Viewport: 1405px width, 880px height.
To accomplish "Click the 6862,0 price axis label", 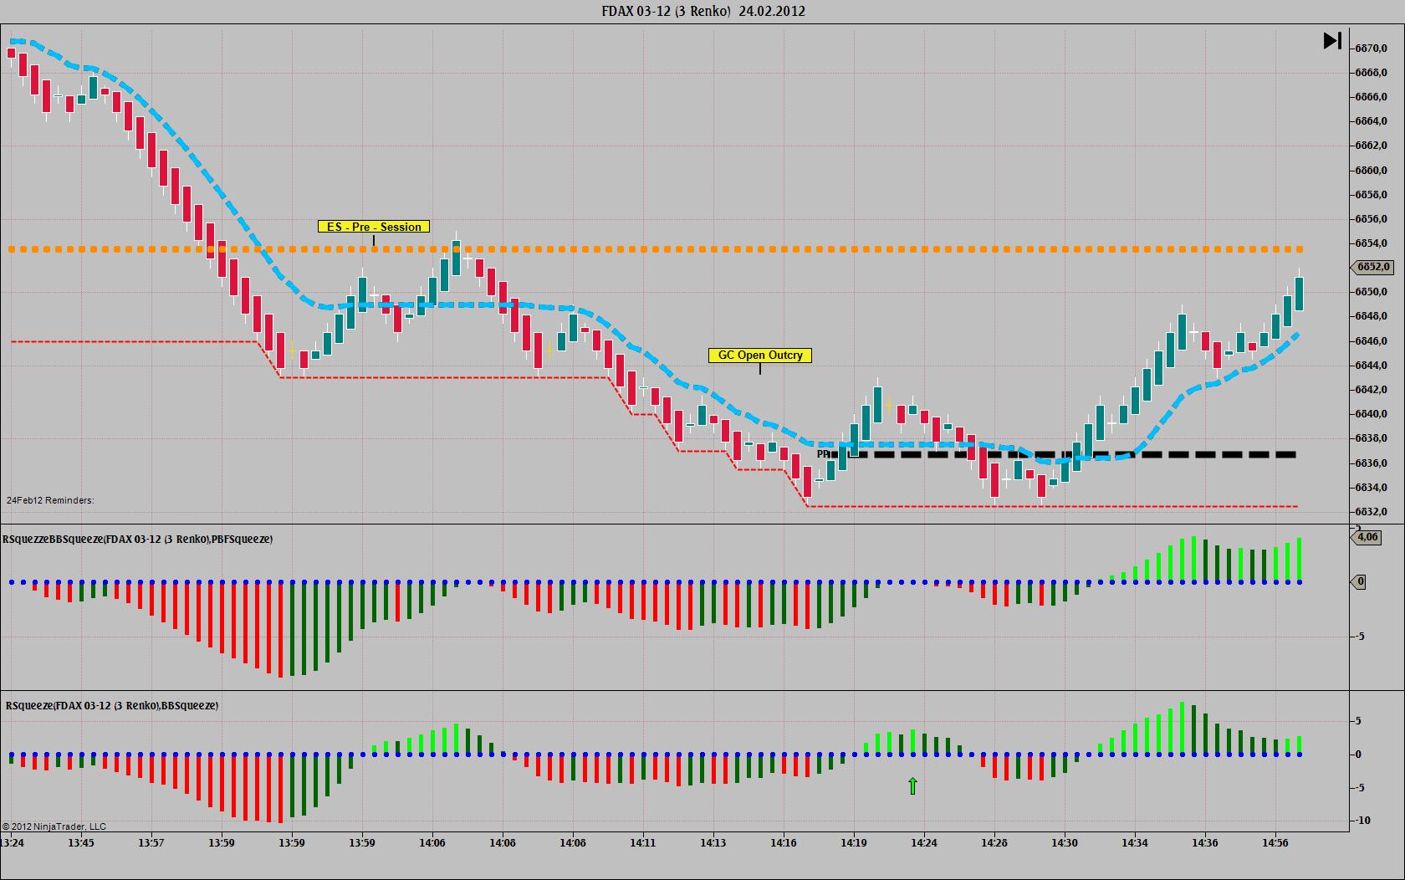I will (1371, 146).
